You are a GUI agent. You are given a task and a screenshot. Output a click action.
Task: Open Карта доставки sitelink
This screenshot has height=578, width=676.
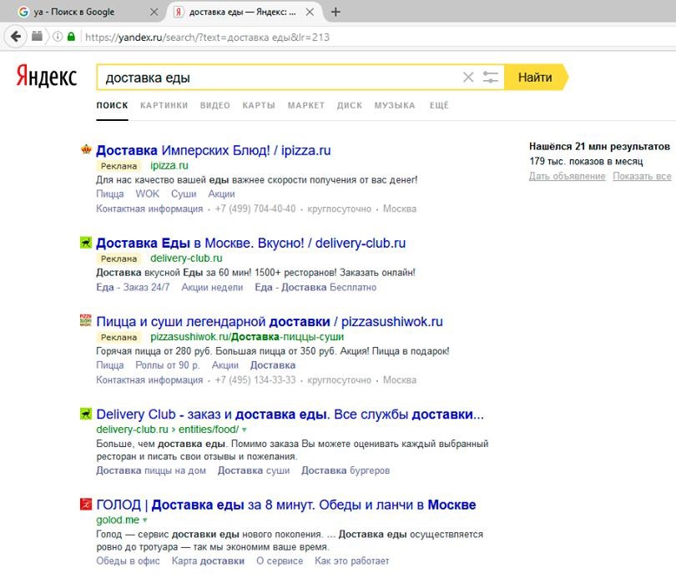208,561
